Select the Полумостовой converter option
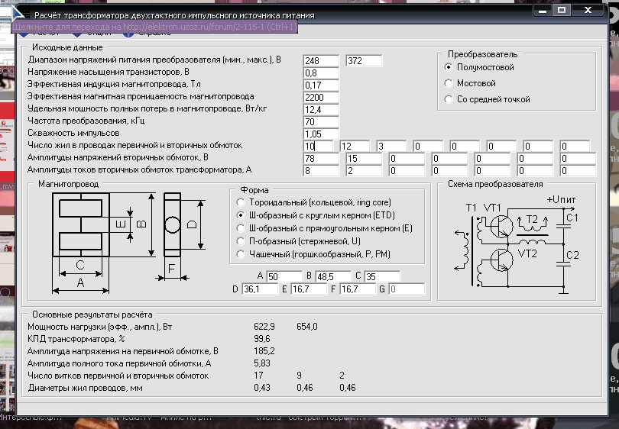This screenshot has height=429, width=619. click(449, 67)
